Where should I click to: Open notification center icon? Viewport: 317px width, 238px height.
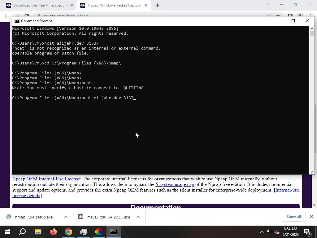click(x=307, y=232)
